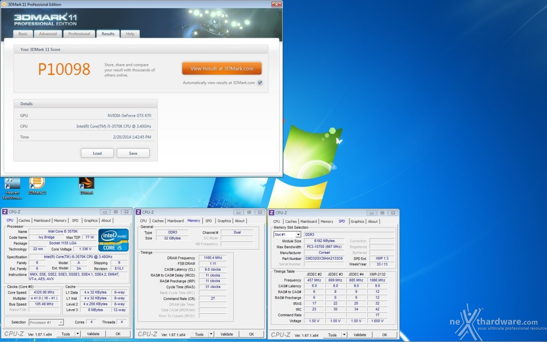Click the Manufacturer value Corsair
Screen dimensions: 547x342
click(324, 253)
